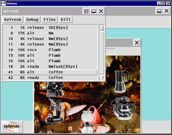Select process 41 Coffee alt row
This screenshot has width=172, height=135.
pyautogui.click(x=50, y=72)
